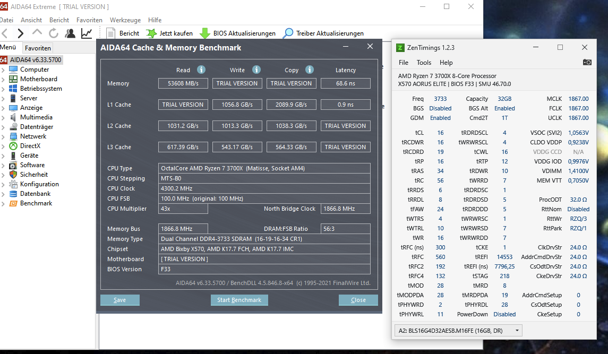Click the info icon next to Read
Viewport: 608px width, 354px height.
click(x=201, y=70)
